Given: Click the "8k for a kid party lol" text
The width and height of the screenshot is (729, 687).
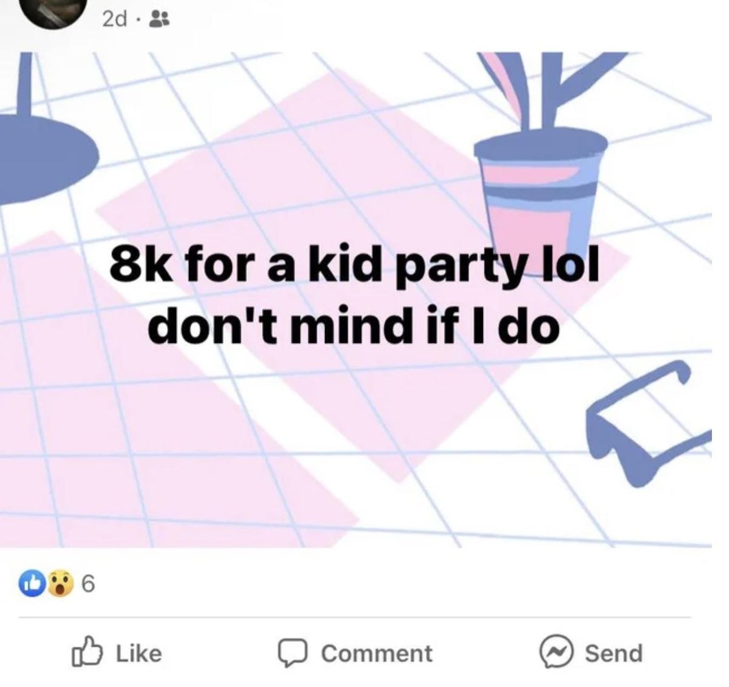Looking at the screenshot, I should pyautogui.click(x=354, y=267).
